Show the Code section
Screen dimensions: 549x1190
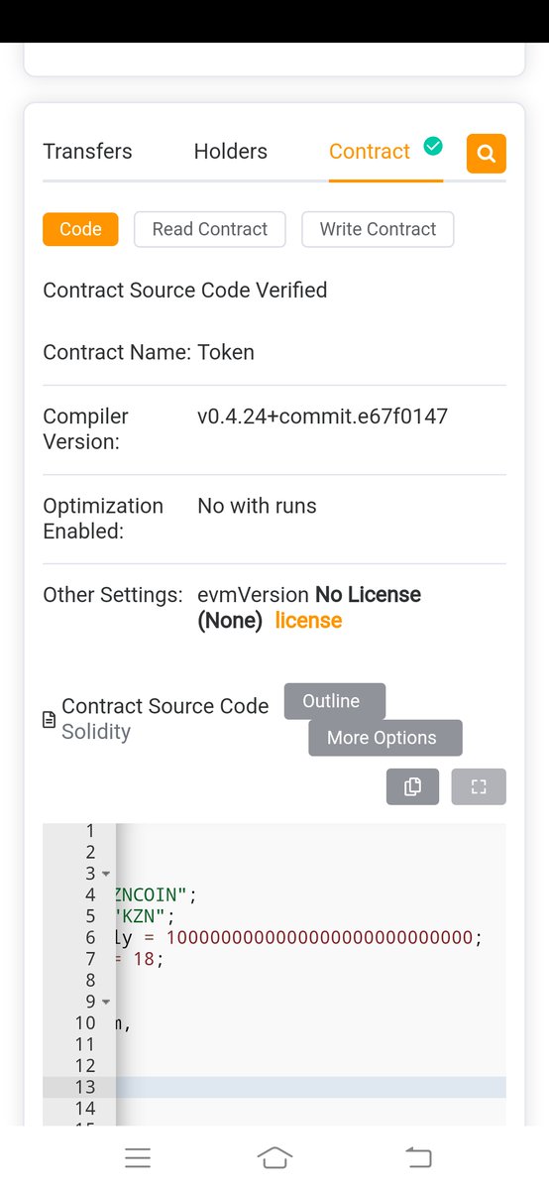[80, 229]
